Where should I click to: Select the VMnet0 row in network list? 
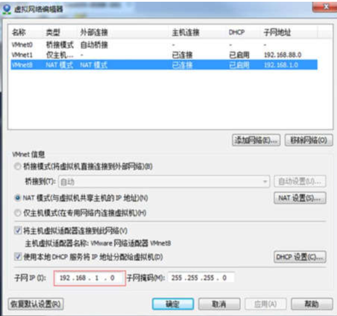(x=164, y=45)
